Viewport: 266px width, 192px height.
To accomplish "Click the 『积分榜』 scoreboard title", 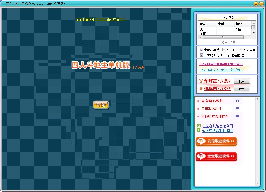I will coord(227,17).
